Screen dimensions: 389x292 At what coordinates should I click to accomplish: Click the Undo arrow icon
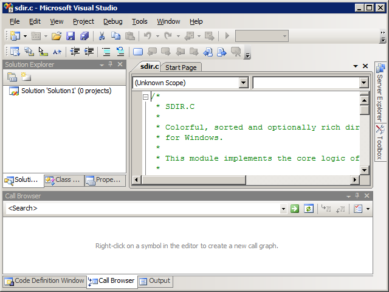click(x=148, y=36)
